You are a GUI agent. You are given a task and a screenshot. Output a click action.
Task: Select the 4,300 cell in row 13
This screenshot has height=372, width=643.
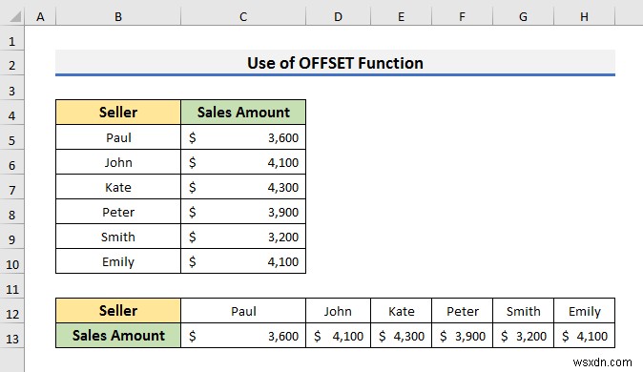coord(401,336)
